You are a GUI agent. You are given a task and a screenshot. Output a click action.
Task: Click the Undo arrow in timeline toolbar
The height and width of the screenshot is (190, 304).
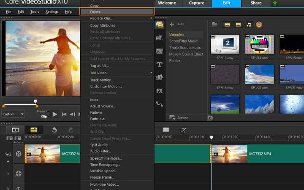click(x=54, y=130)
